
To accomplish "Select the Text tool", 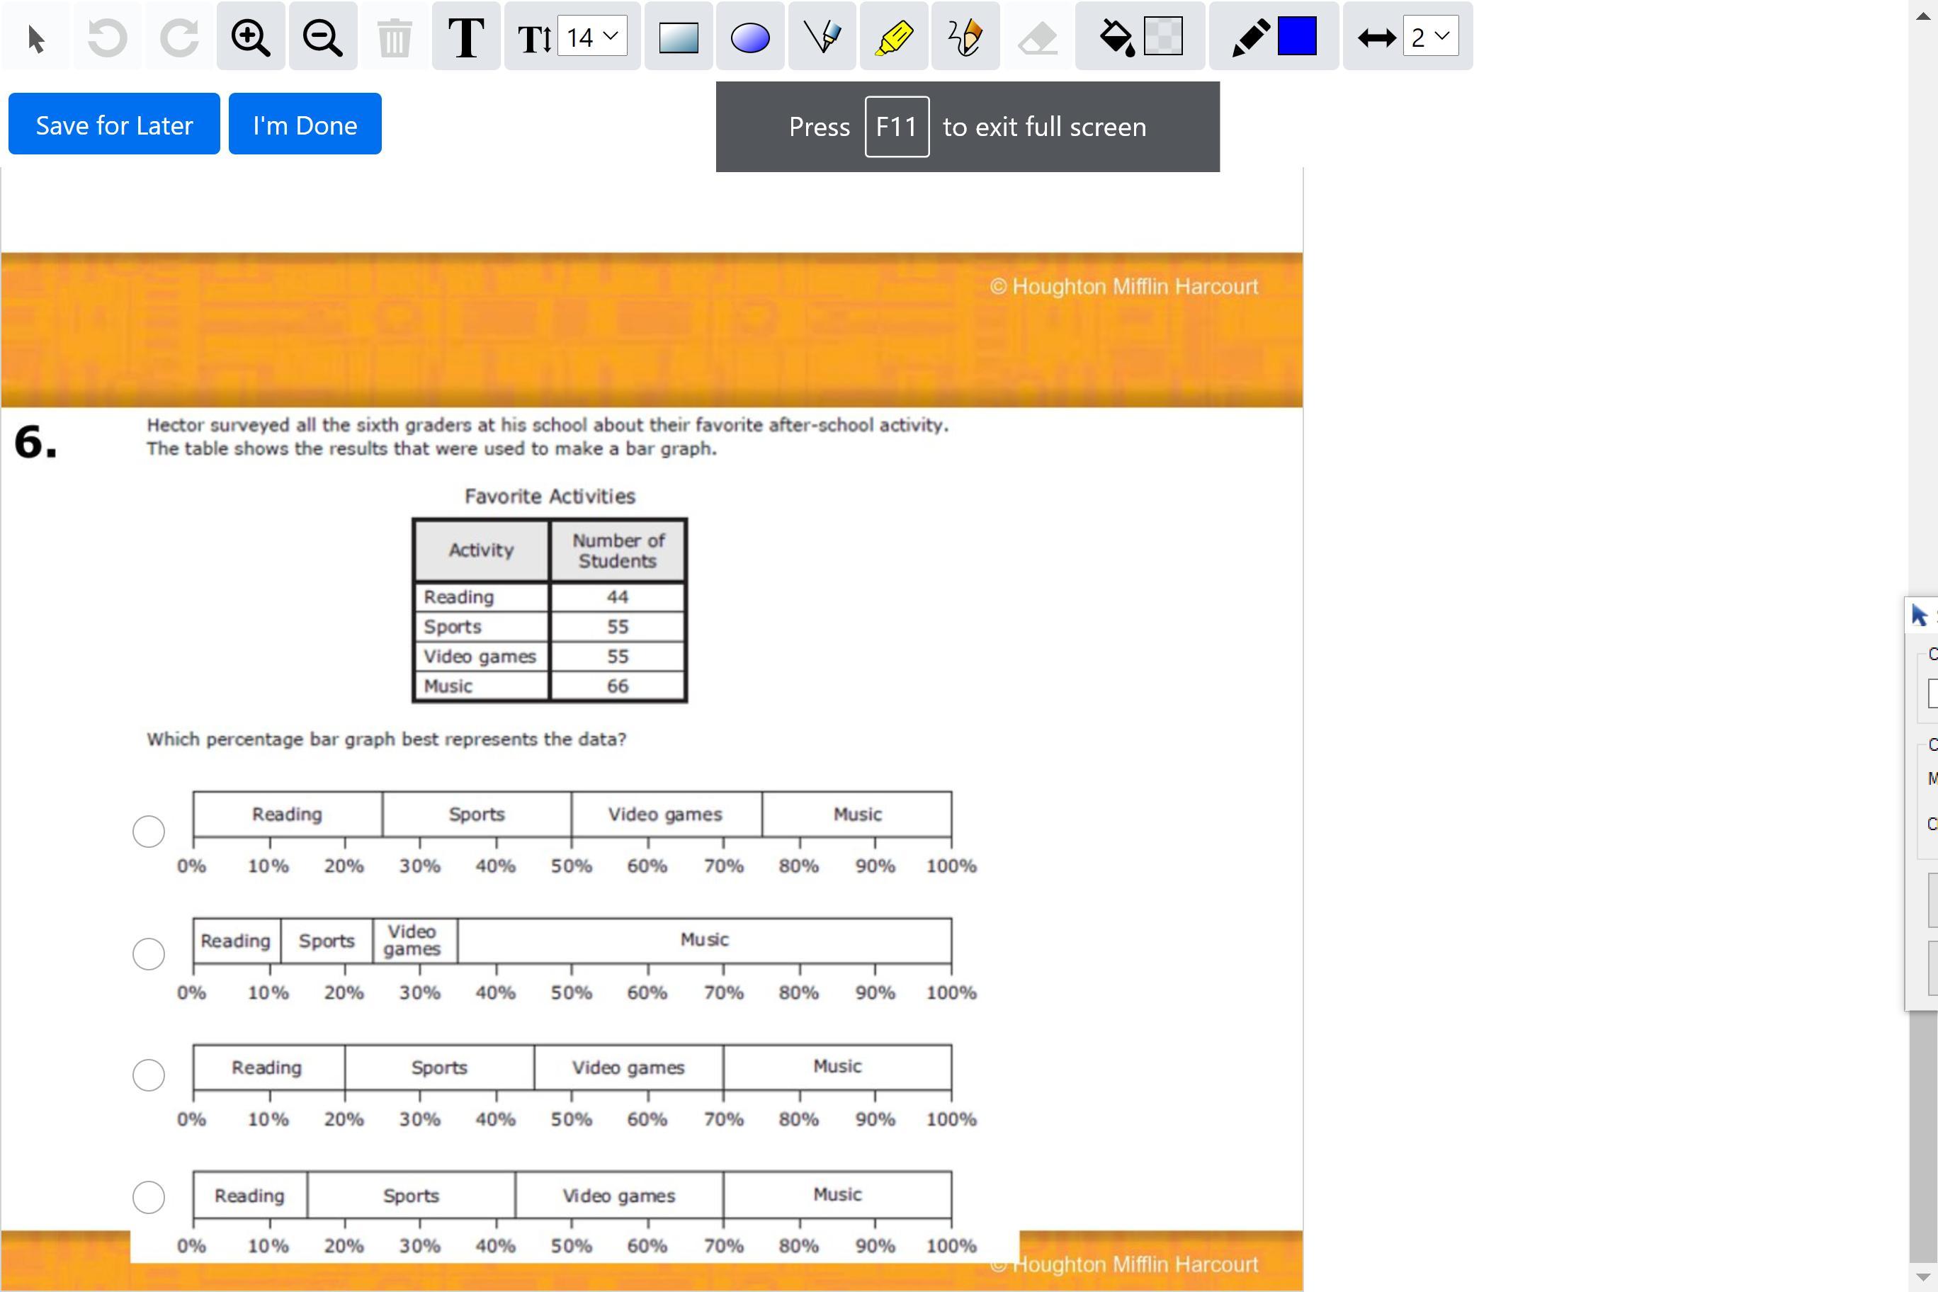I will [465, 38].
